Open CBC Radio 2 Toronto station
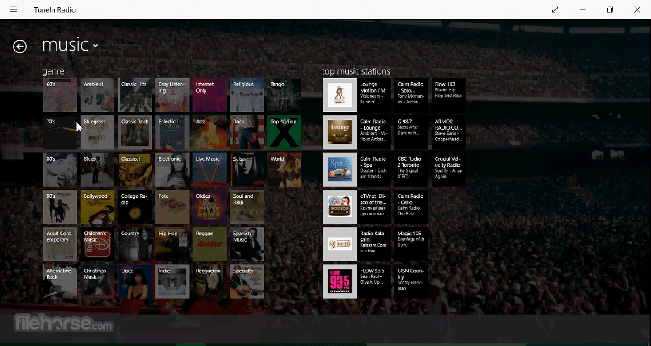Viewport: 651px width, 346px height. (411, 170)
